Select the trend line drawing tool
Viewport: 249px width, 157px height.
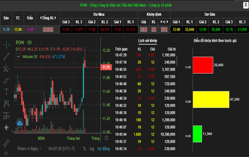[x=7, y=56]
